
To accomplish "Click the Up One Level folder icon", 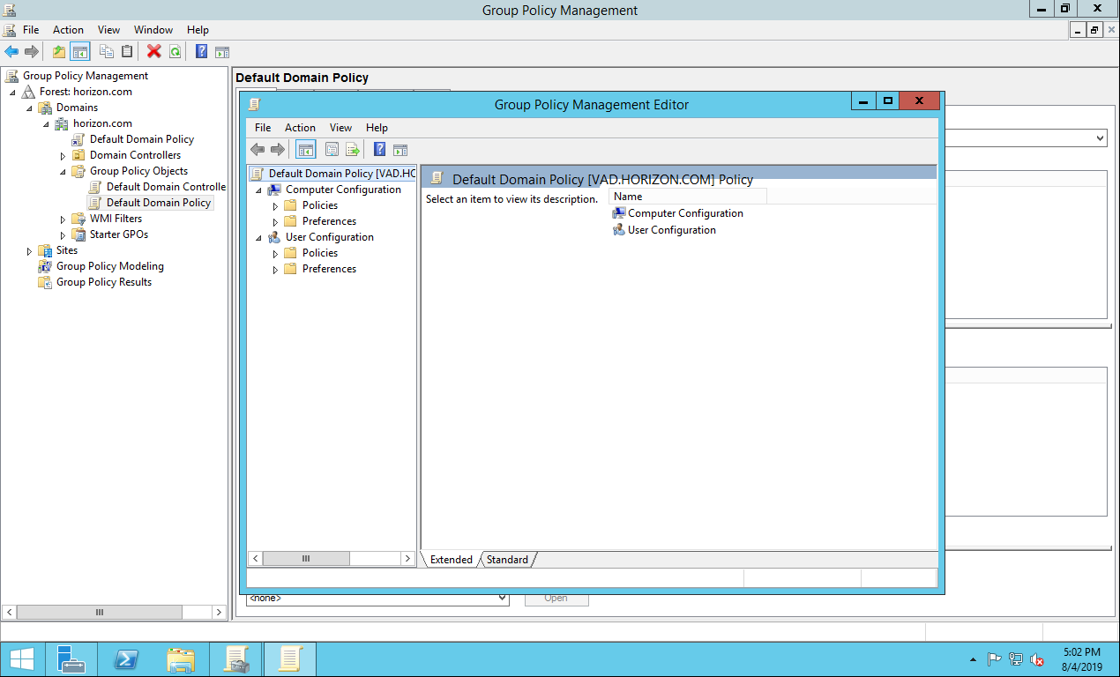I will pyautogui.click(x=59, y=52).
